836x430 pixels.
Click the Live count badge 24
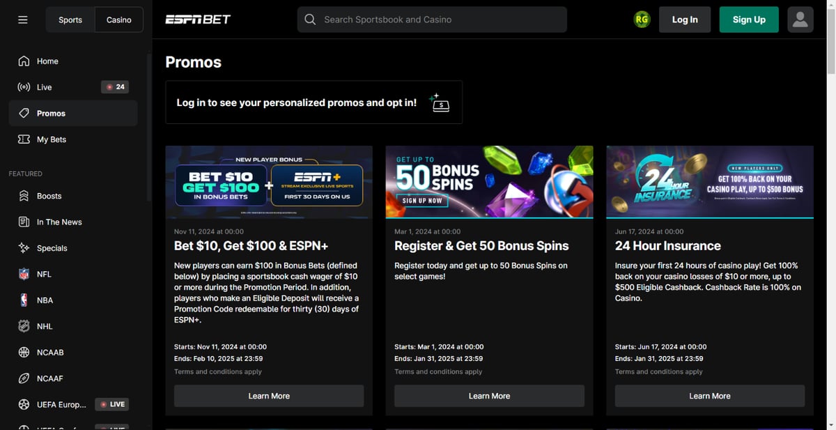[x=115, y=87]
